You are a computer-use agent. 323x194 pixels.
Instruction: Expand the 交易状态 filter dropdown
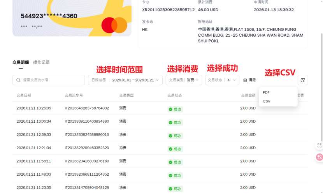pyautogui.click(x=222, y=80)
